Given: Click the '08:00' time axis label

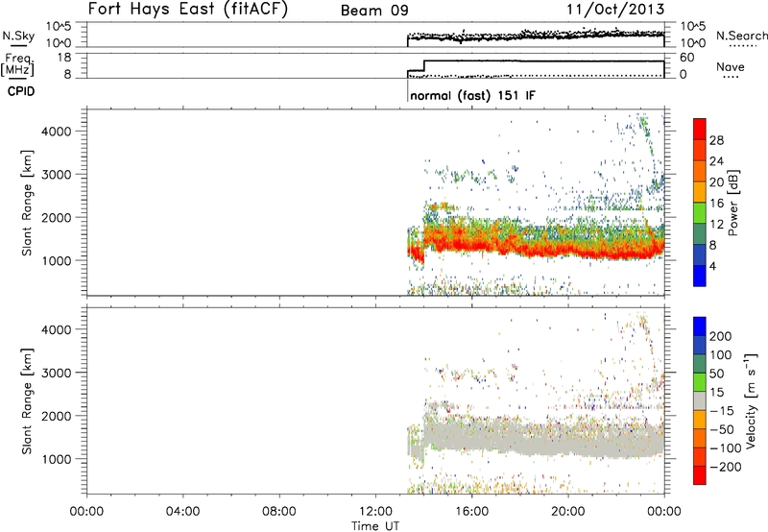Looking at the screenshot, I should [x=279, y=512].
